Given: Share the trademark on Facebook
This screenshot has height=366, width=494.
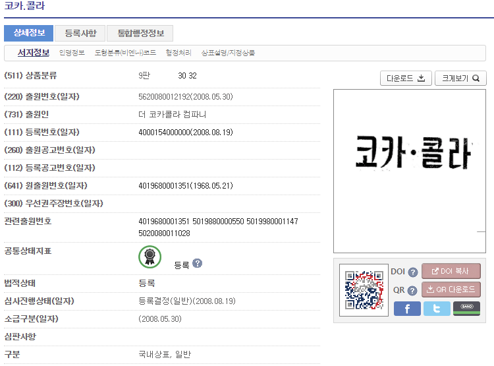Looking at the screenshot, I should [407, 309].
